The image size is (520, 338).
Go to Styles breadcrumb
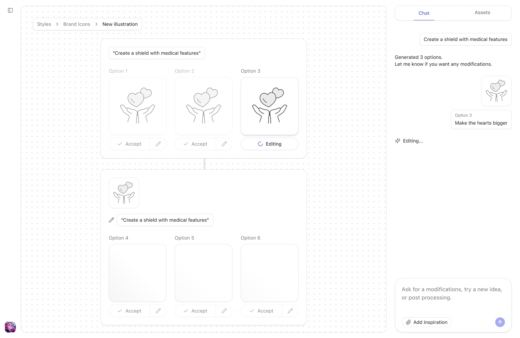point(44,24)
